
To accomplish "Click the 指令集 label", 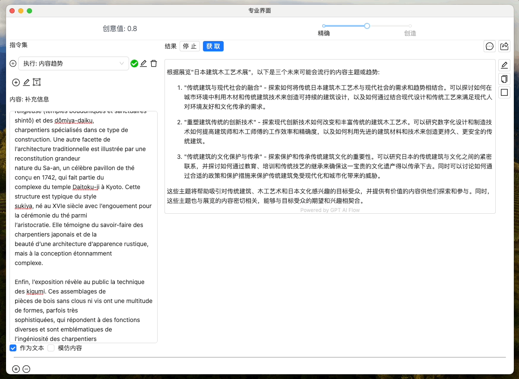I will point(19,45).
